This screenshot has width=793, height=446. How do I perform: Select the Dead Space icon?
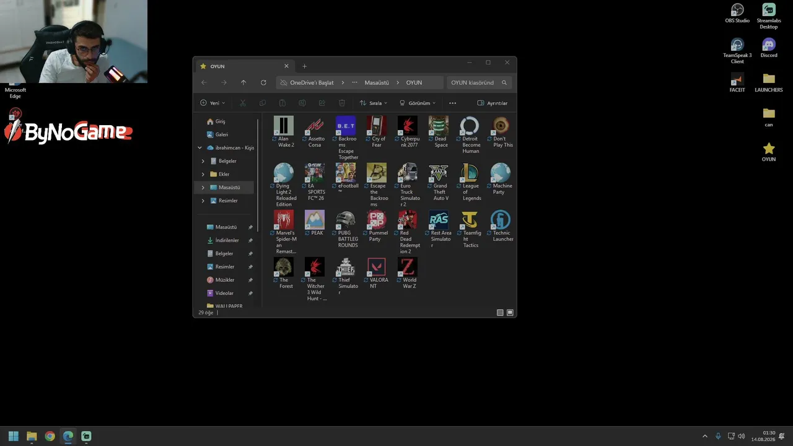pyautogui.click(x=439, y=126)
